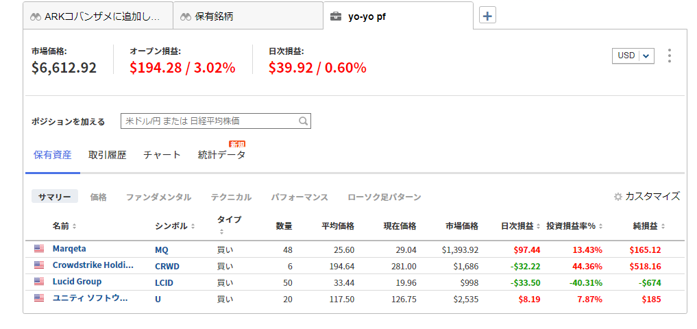Image resolution: width=697 pixels, height=329 pixels.
Task: Click the US flag beside Lucid Group
Action: [39, 282]
